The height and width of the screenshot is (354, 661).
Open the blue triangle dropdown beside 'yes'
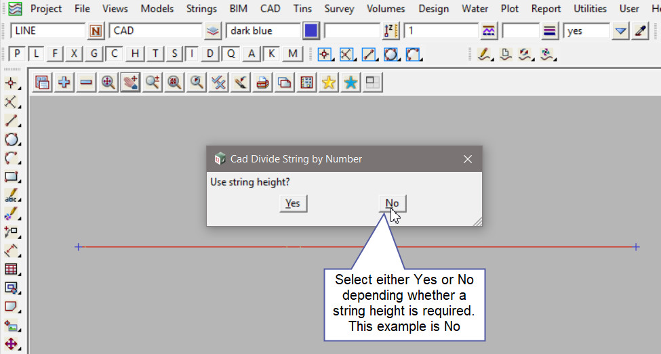click(620, 31)
